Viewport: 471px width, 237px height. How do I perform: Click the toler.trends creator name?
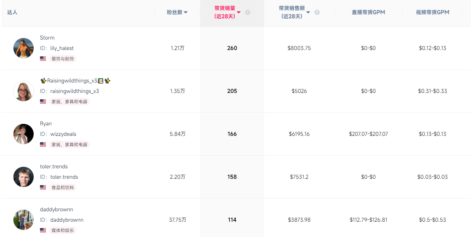click(x=54, y=166)
